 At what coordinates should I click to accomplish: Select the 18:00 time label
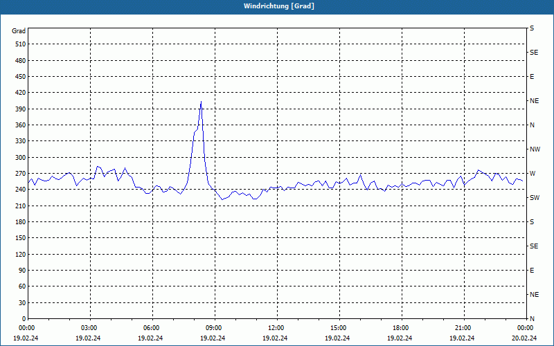click(x=402, y=327)
